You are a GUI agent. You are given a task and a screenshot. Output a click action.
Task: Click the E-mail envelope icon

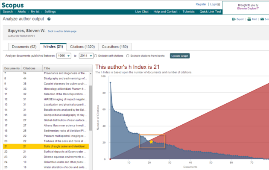coord(262,19)
